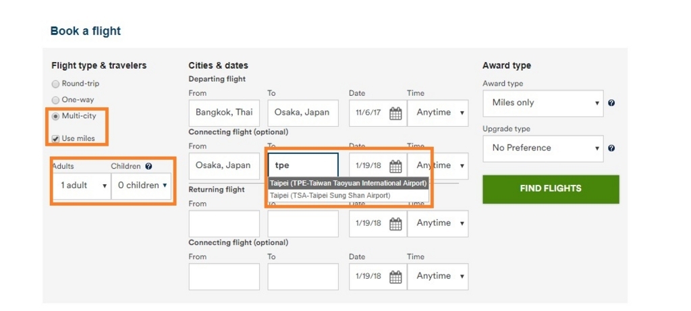Open calendar icon in first connecting flight row
Image resolution: width=691 pixels, height=311 pixels.
click(395, 166)
